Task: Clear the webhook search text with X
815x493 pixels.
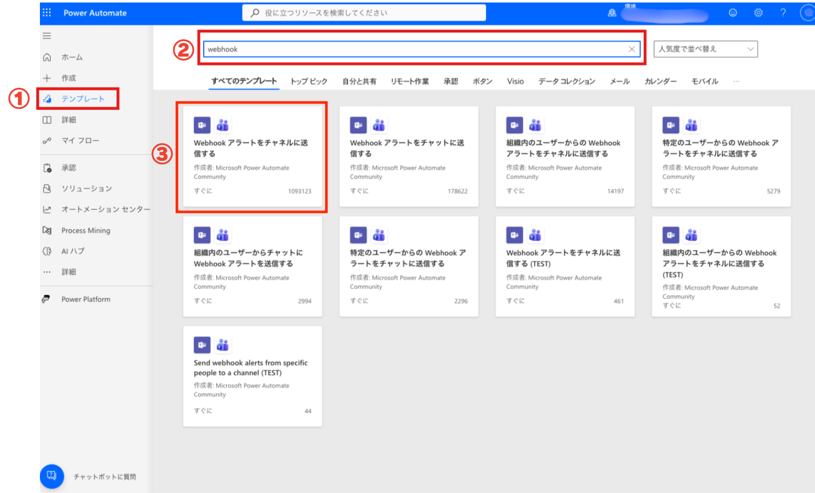Action: coord(632,49)
